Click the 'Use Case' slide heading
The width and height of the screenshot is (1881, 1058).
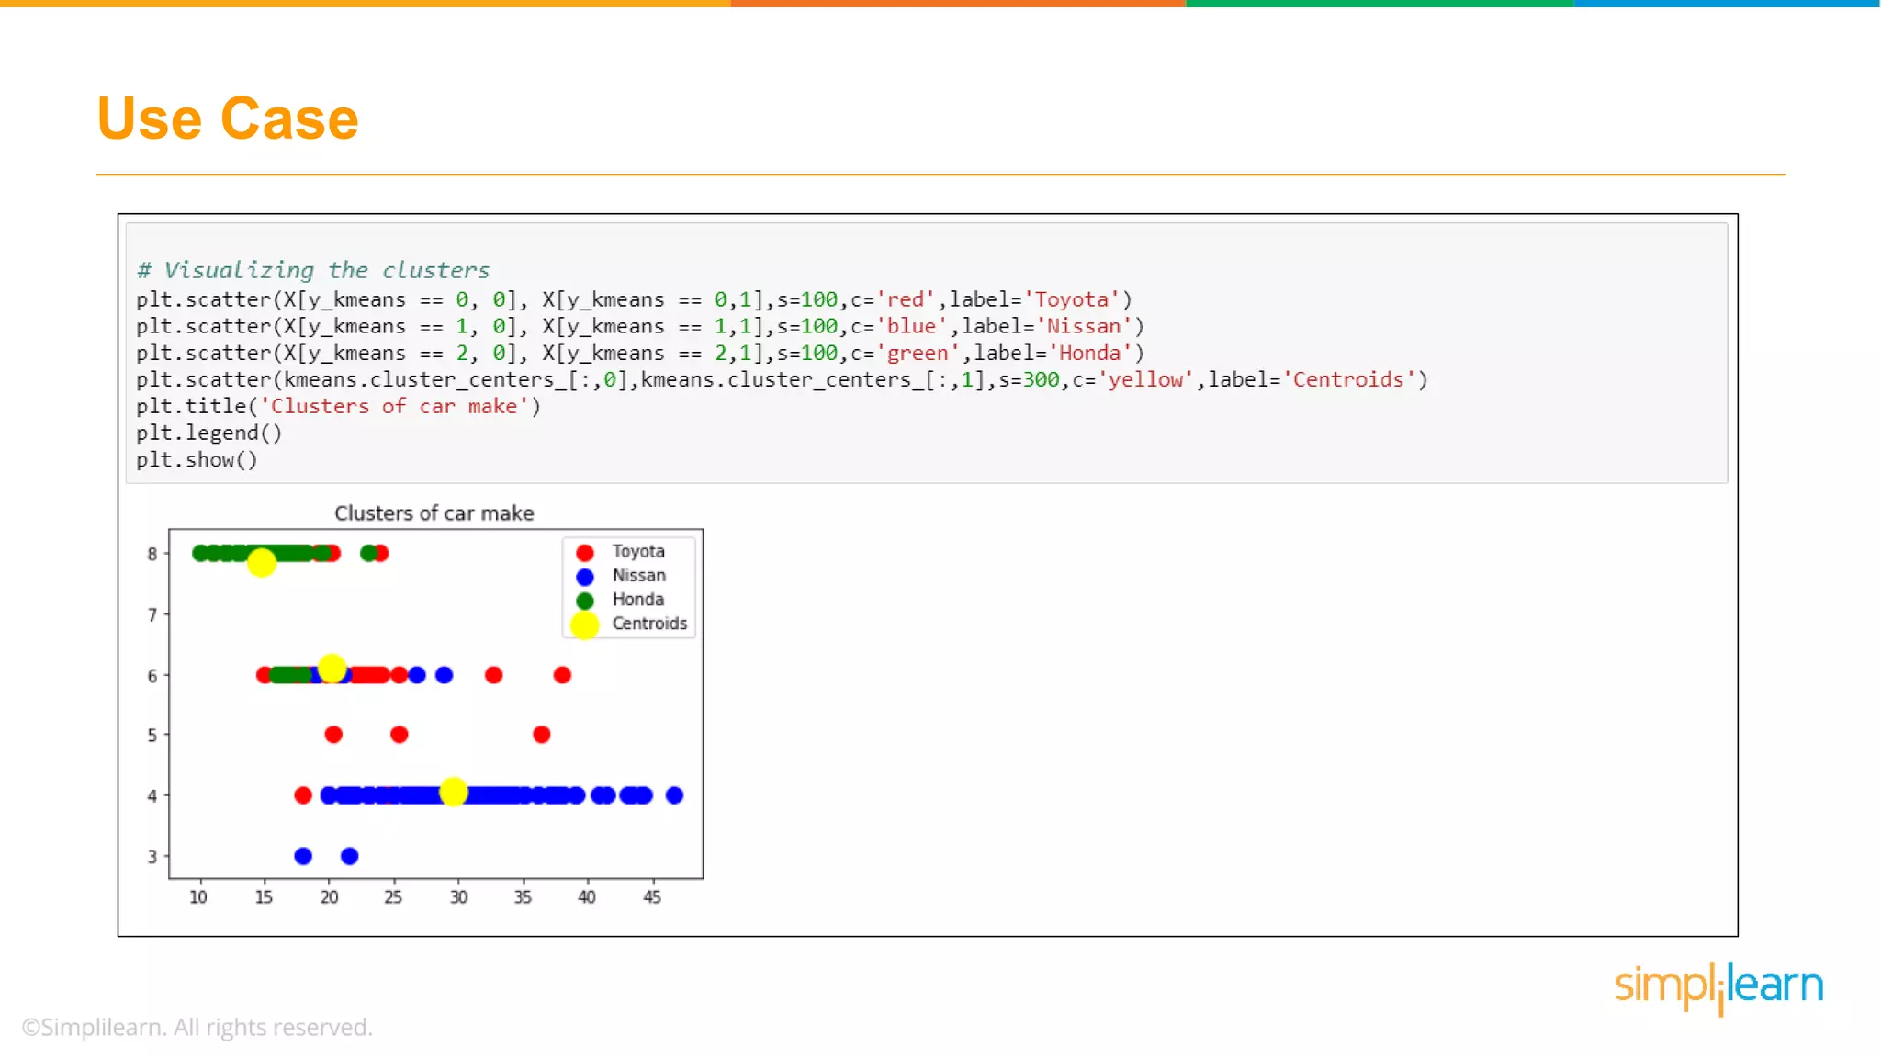(x=228, y=118)
